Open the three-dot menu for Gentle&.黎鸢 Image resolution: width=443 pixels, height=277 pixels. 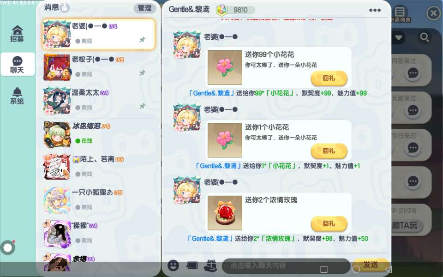(x=375, y=10)
